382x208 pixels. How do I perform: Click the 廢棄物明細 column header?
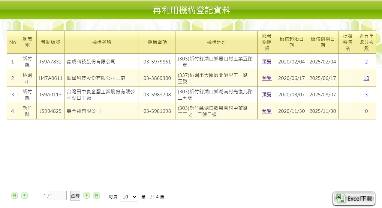click(266, 42)
